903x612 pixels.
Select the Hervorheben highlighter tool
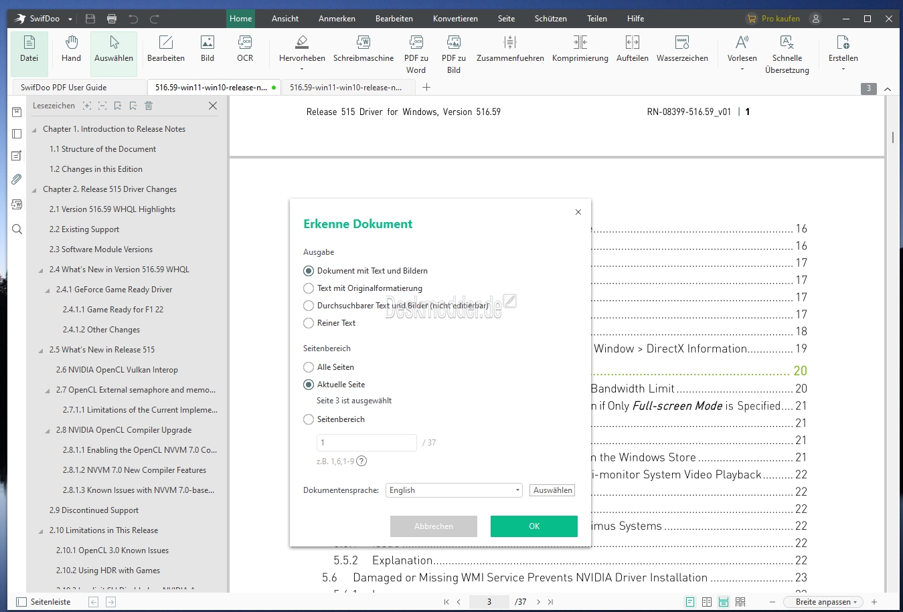point(302,52)
